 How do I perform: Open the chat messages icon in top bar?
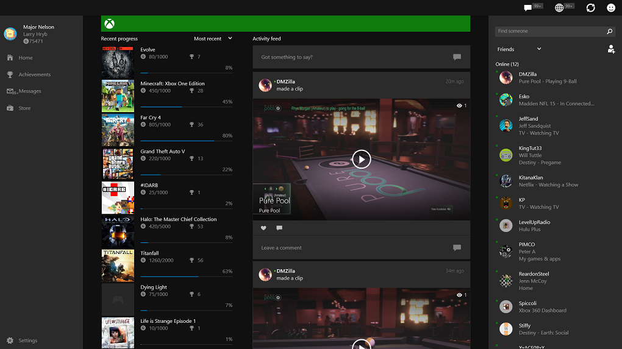tap(528, 8)
